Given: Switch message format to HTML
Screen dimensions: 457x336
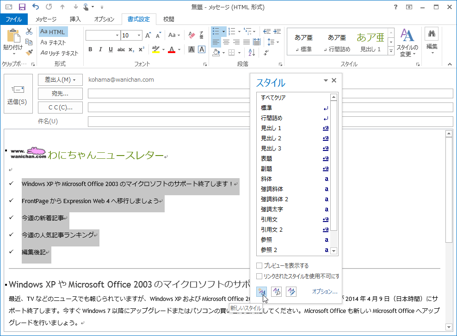Looking at the screenshot, I should 53,32.
